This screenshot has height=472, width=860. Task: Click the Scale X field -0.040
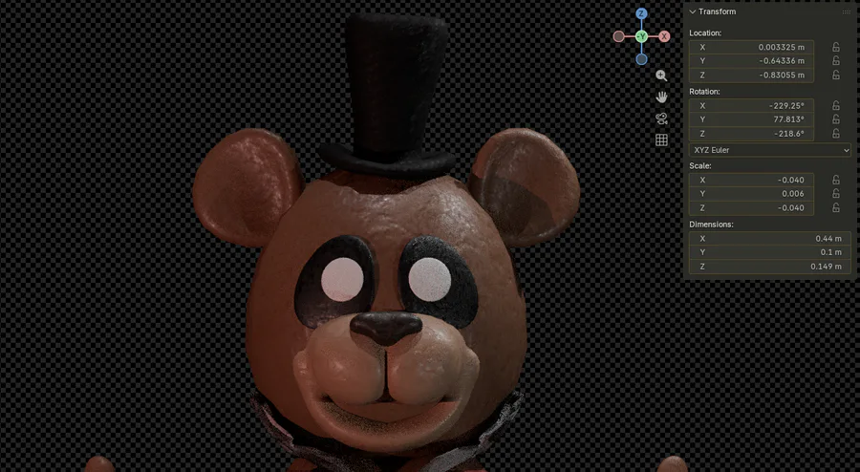click(751, 180)
